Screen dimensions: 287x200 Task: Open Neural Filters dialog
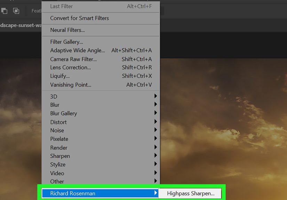click(x=101, y=30)
